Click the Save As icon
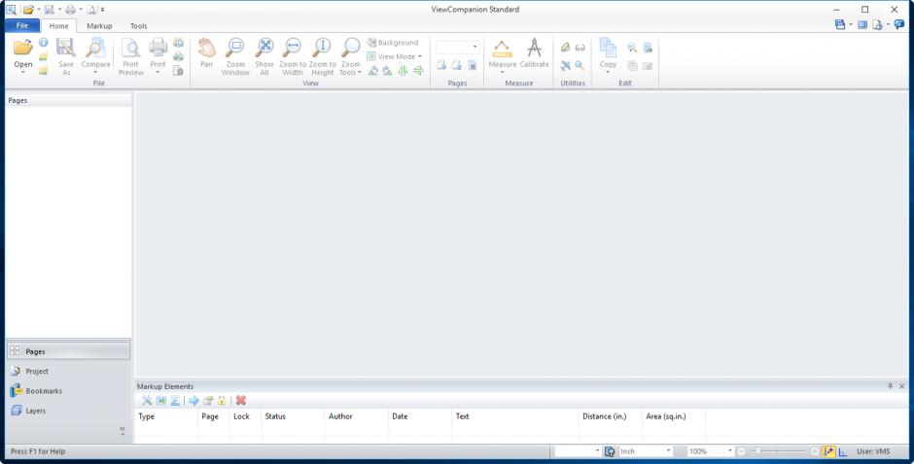Image resolution: width=914 pixels, height=464 pixels. pyautogui.click(x=66, y=48)
